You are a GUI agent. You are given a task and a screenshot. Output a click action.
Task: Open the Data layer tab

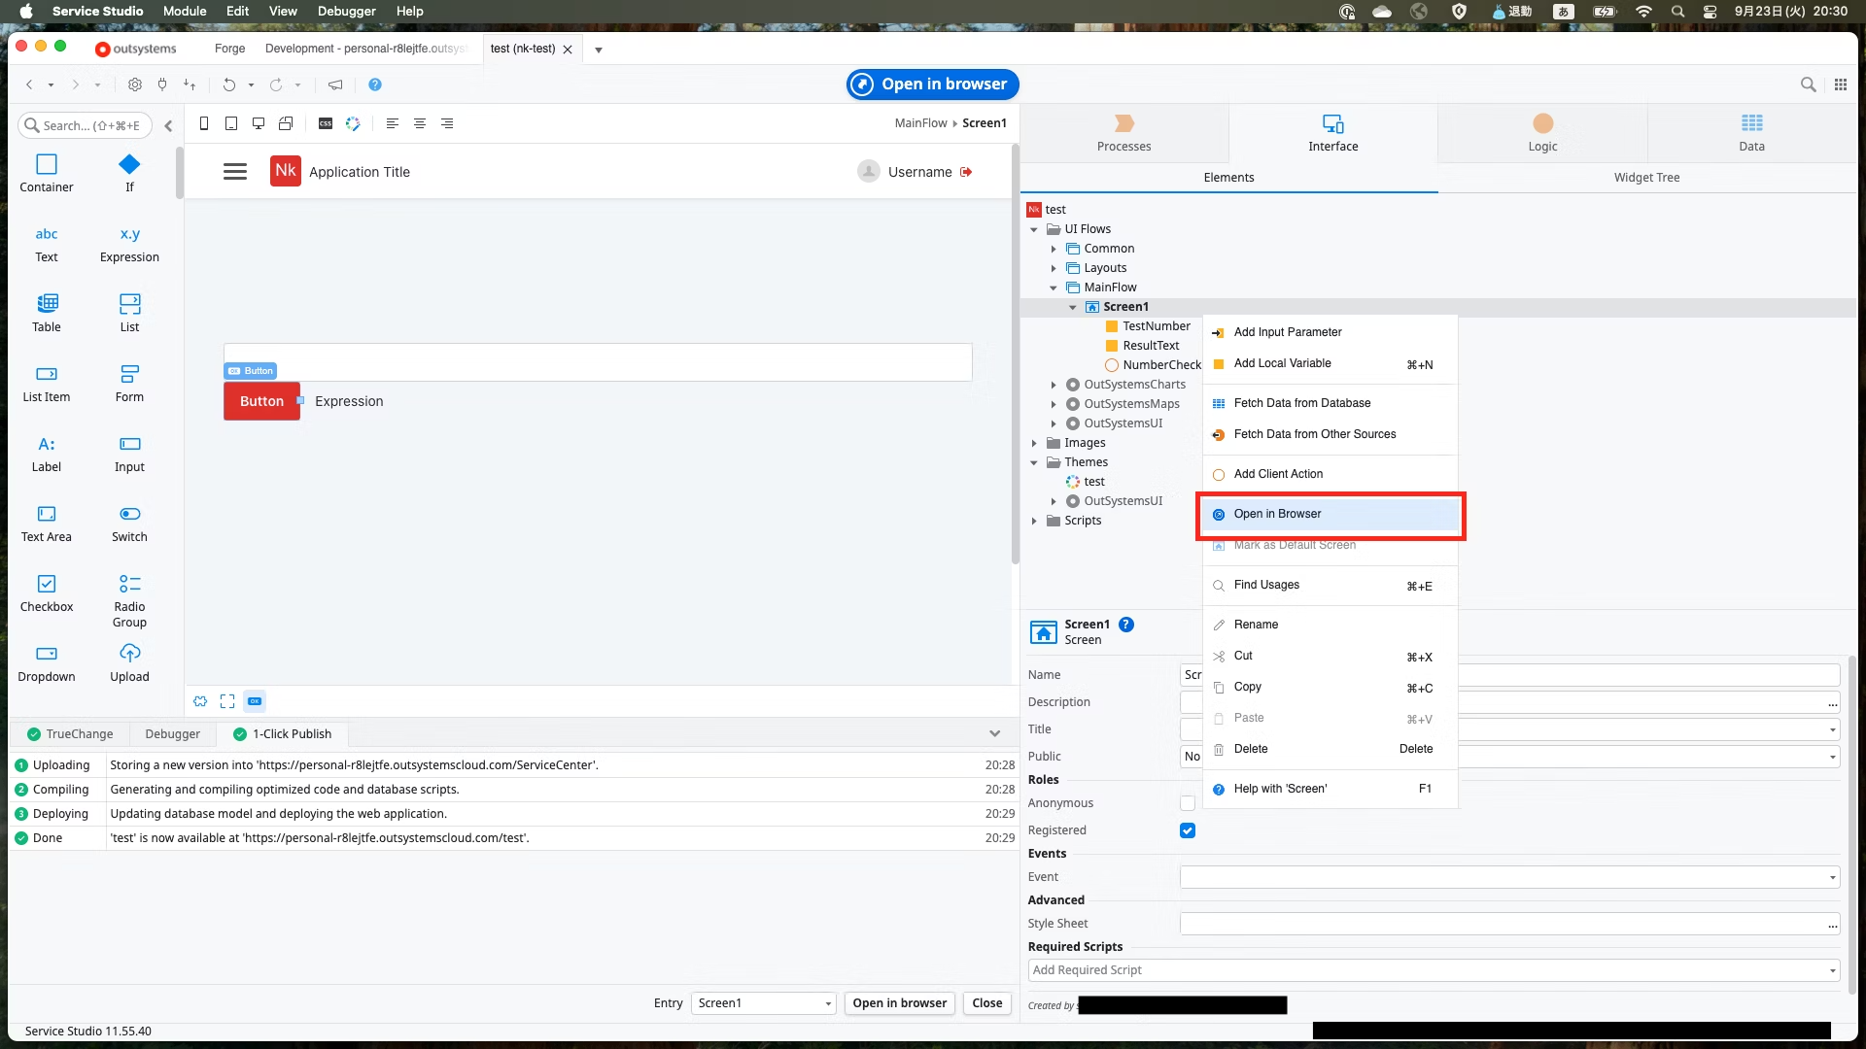(x=1751, y=132)
